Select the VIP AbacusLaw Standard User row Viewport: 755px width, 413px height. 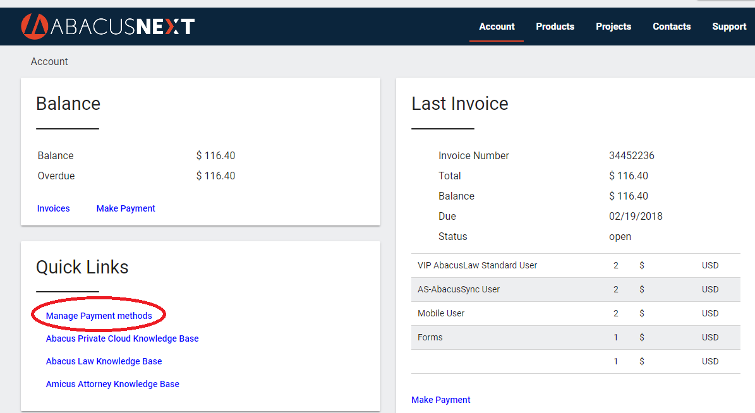tap(576, 265)
